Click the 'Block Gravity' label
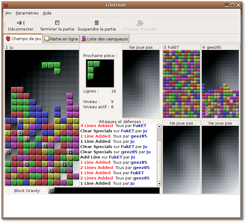Image resolution: width=245 pixels, height=222 pixels. [x=27, y=191]
